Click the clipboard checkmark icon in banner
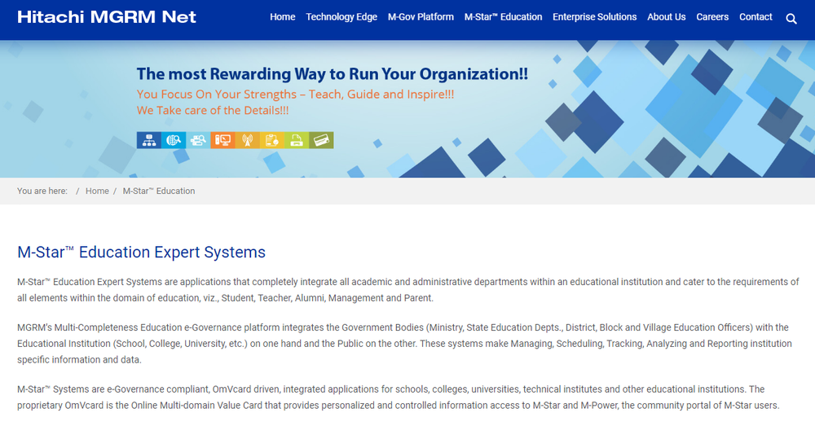The height and width of the screenshot is (426, 815). [x=272, y=140]
